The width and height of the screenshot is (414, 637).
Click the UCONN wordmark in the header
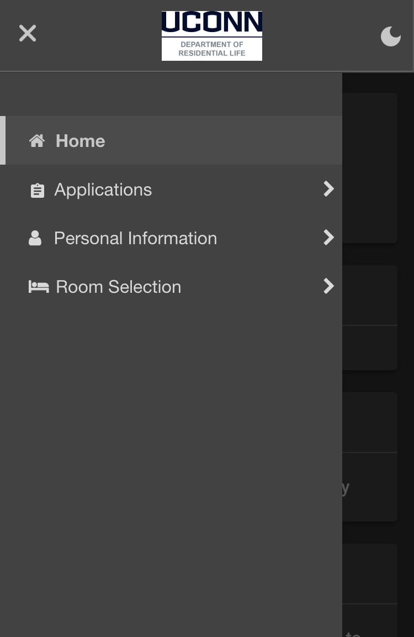click(212, 23)
